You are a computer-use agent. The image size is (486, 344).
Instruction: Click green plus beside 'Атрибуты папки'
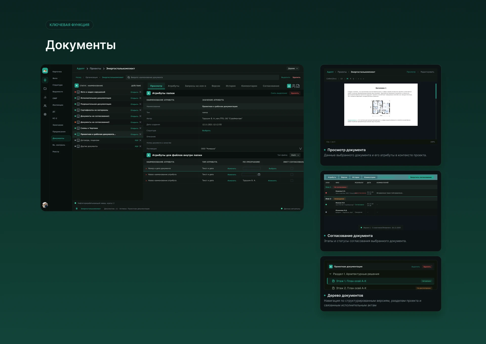point(149,93)
